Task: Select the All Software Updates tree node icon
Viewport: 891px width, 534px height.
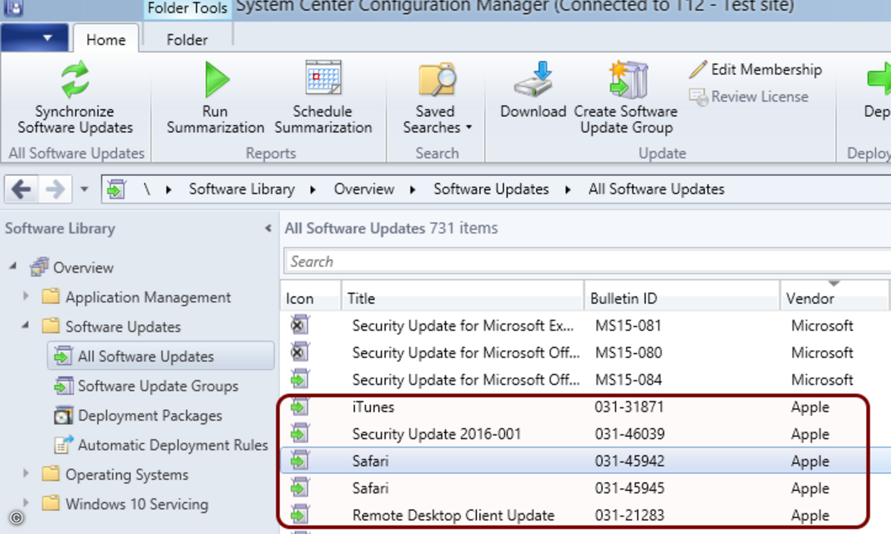Action: pos(62,357)
